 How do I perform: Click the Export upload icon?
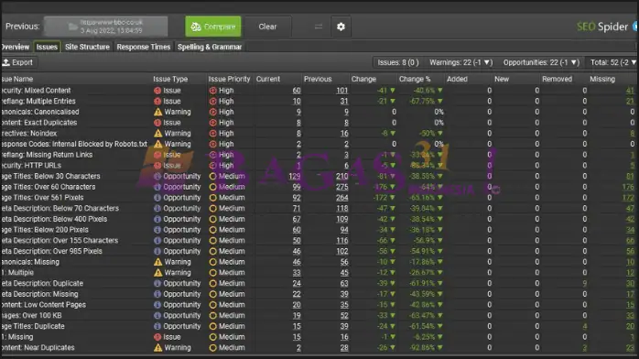point(6,62)
